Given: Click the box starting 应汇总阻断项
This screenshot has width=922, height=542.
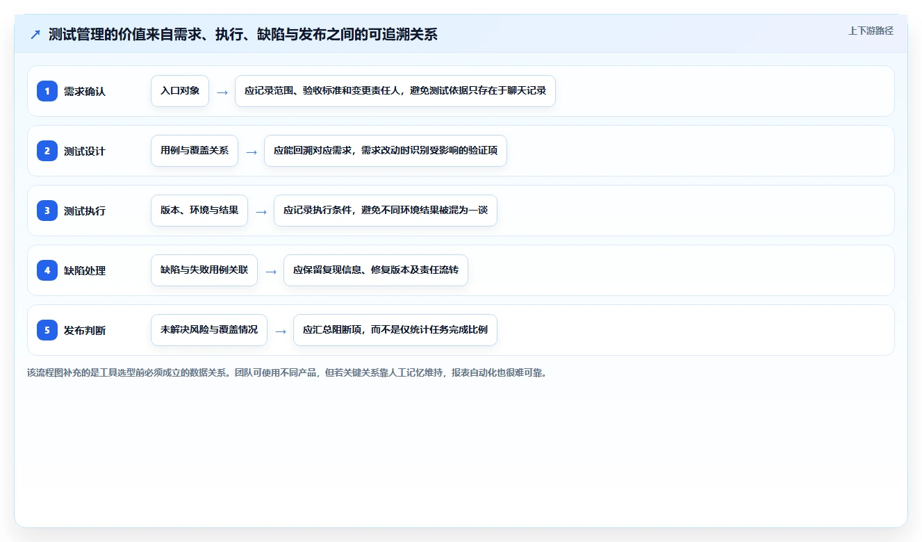Looking at the screenshot, I should click(395, 330).
